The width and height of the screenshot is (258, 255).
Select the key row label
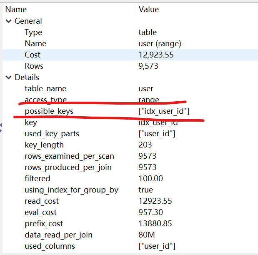tap(31, 123)
